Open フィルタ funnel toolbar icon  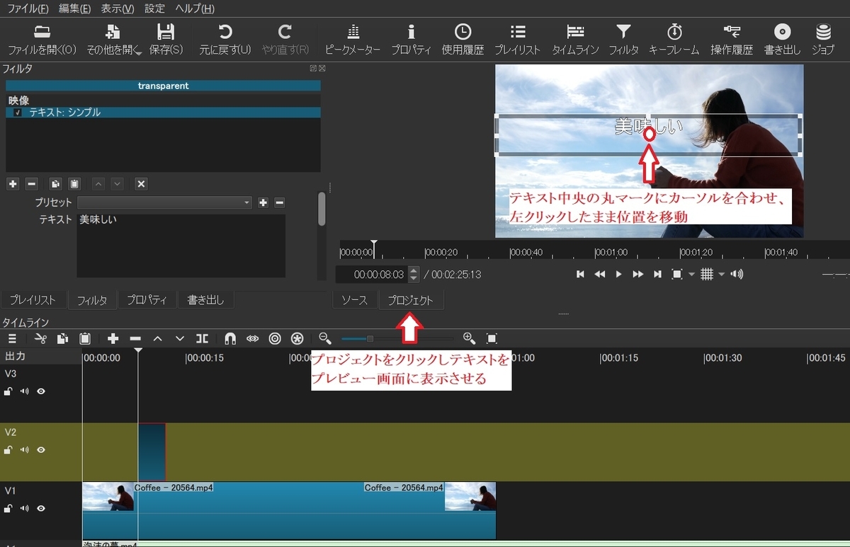(x=623, y=40)
